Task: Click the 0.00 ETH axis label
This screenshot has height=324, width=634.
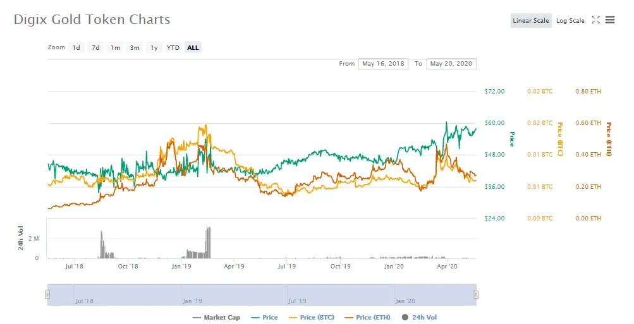Action: pyautogui.click(x=588, y=218)
